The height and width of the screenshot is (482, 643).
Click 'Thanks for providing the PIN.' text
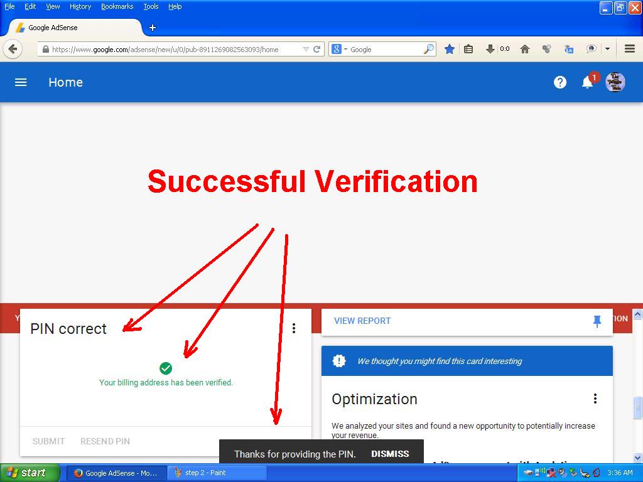click(295, 454)
